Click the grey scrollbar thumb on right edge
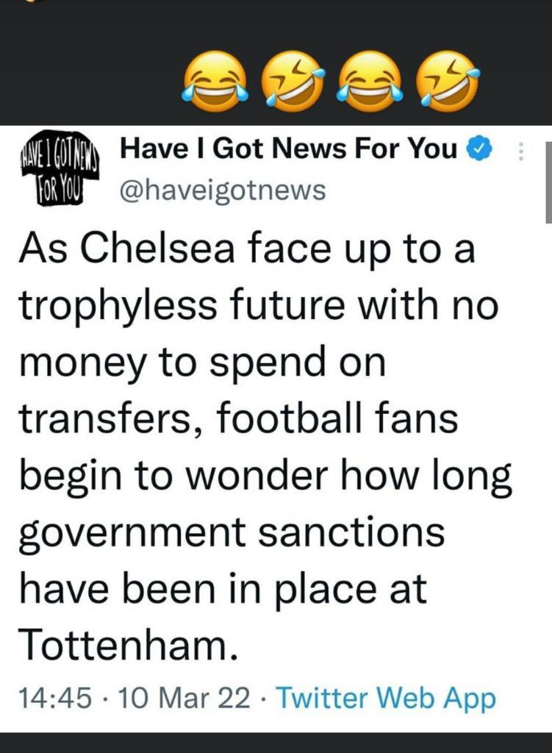 click(x=548, y=182)
